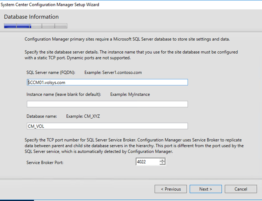Focus the empty Instance name text box
The height and width of the screenshot is (201, 262).
pos(107,104)
